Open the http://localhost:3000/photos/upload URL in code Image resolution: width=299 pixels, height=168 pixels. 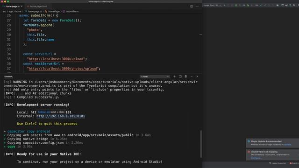pos(63,69)
